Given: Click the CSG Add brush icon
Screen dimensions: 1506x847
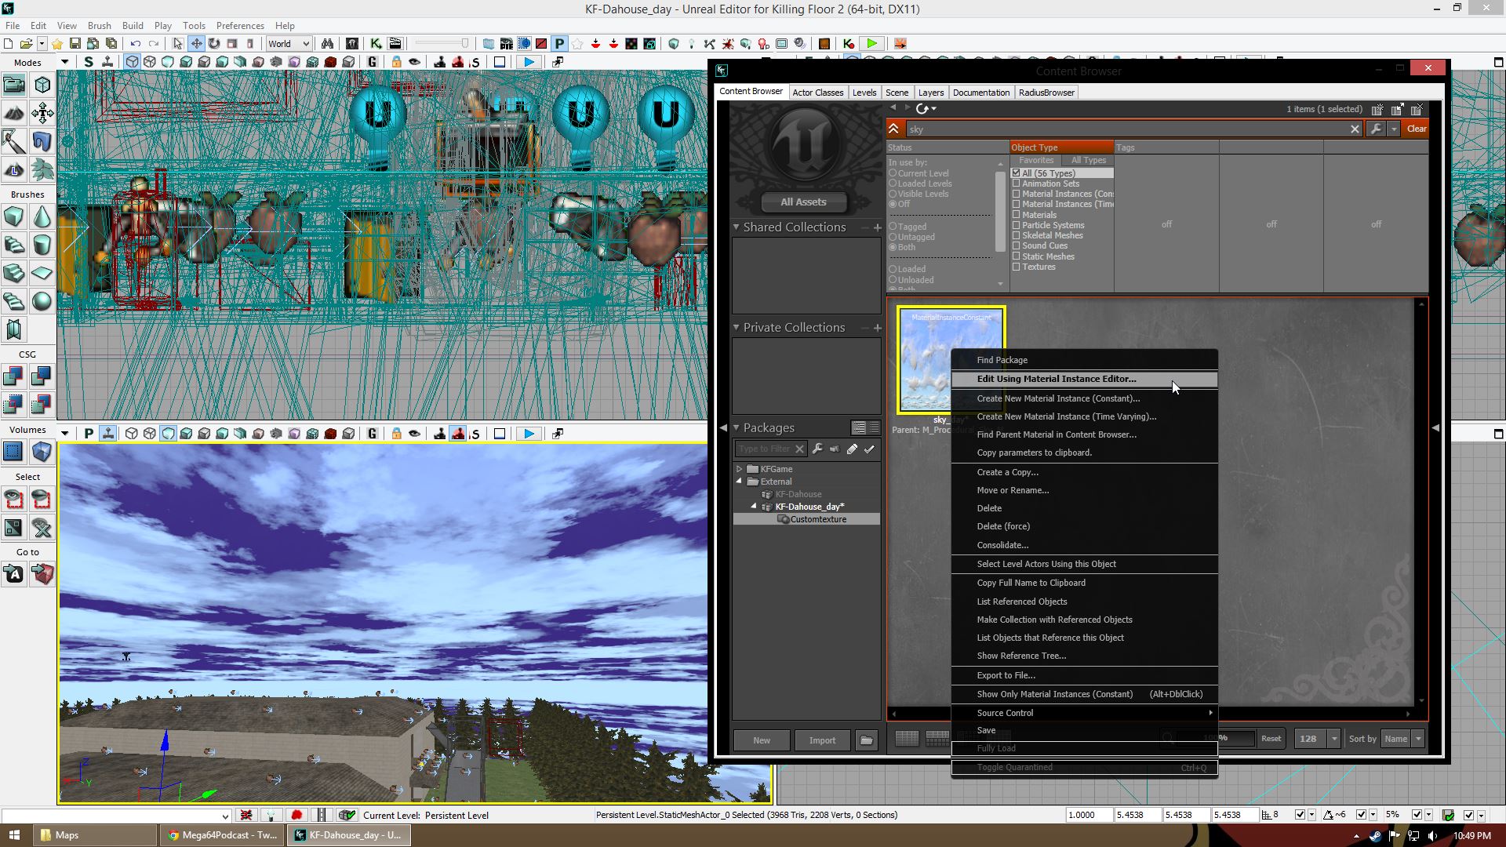Looking at the screenshot, I should [x=13, y=377].
